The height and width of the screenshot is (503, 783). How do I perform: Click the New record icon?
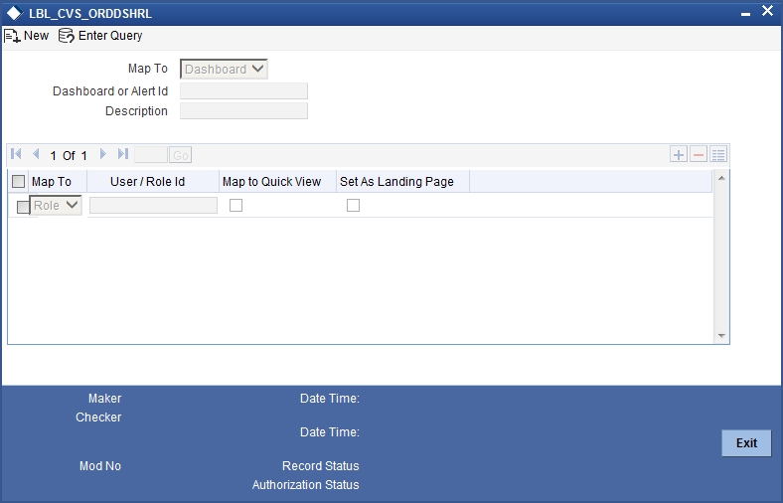pos(12,36)
